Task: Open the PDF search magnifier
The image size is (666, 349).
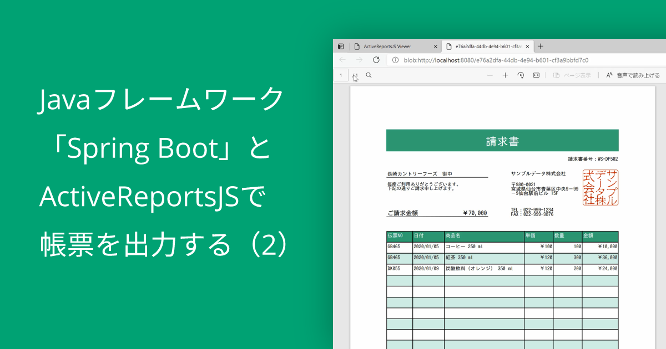Action: [x=368, y=75]
